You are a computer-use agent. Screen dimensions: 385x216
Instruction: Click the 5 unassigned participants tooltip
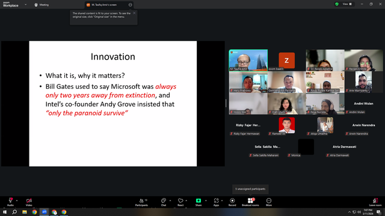click(x=250, y=189)
